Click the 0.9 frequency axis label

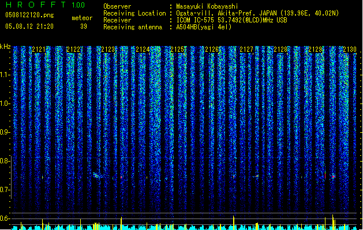(5, 132)
